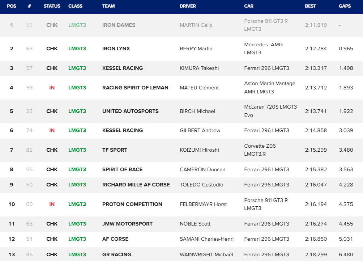Click the STATUS column header
The width and height of the screenshot is (363, 261).
coord(52,6)
